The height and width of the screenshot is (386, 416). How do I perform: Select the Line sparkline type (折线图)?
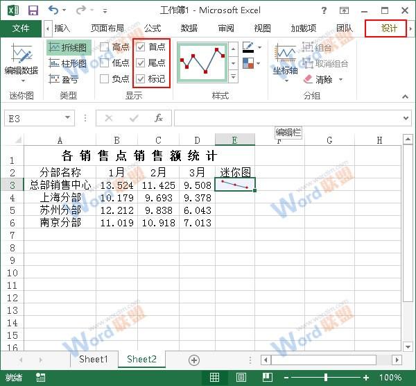69,47
